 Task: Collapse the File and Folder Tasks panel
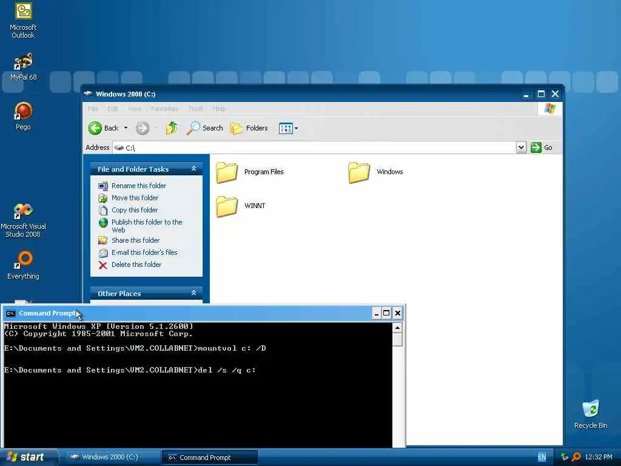[193, 169]
